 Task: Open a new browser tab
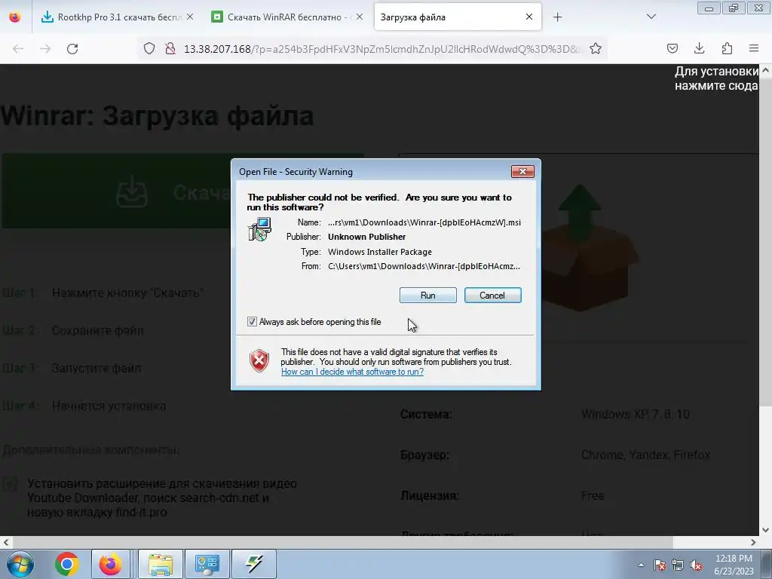point(557,17)
